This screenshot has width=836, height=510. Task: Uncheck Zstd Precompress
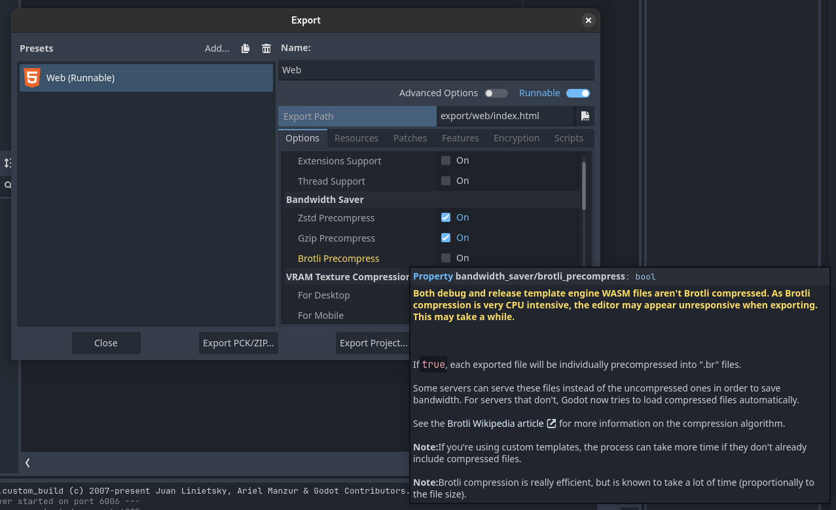(x=446, y=217)
